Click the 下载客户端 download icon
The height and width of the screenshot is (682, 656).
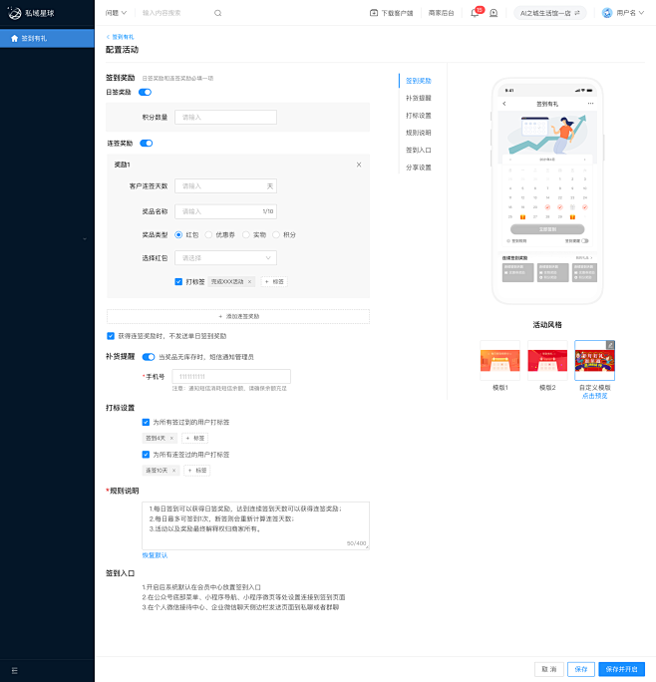click(373, 13)
